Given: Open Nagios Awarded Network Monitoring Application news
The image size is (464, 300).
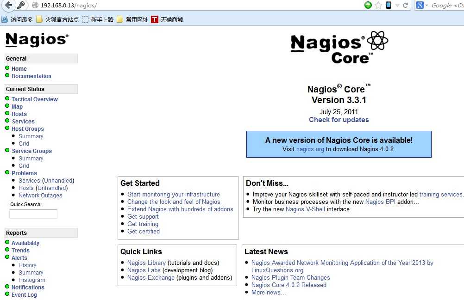Looking at the screenshot, I should pyautogui.click(x=342, y=266).
